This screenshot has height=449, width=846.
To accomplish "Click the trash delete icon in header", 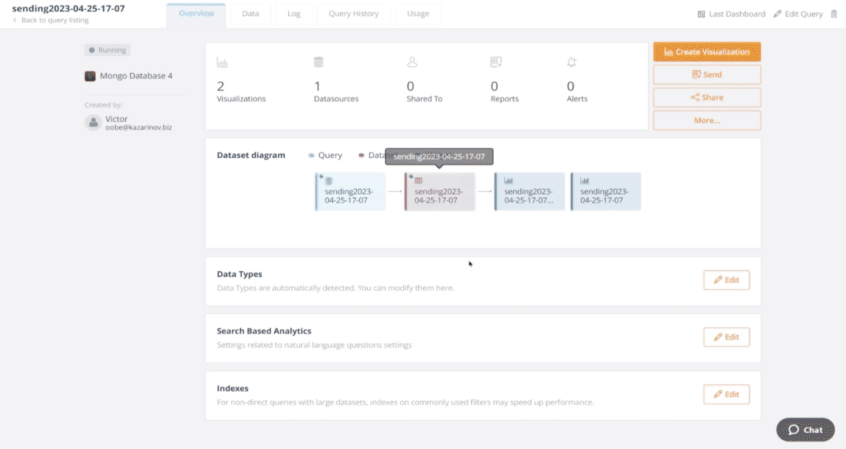I will pyautogui.click(x=833, y=14).
